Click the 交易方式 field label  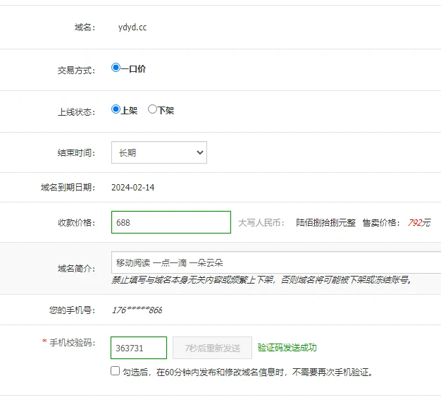[x=75, y=71]
